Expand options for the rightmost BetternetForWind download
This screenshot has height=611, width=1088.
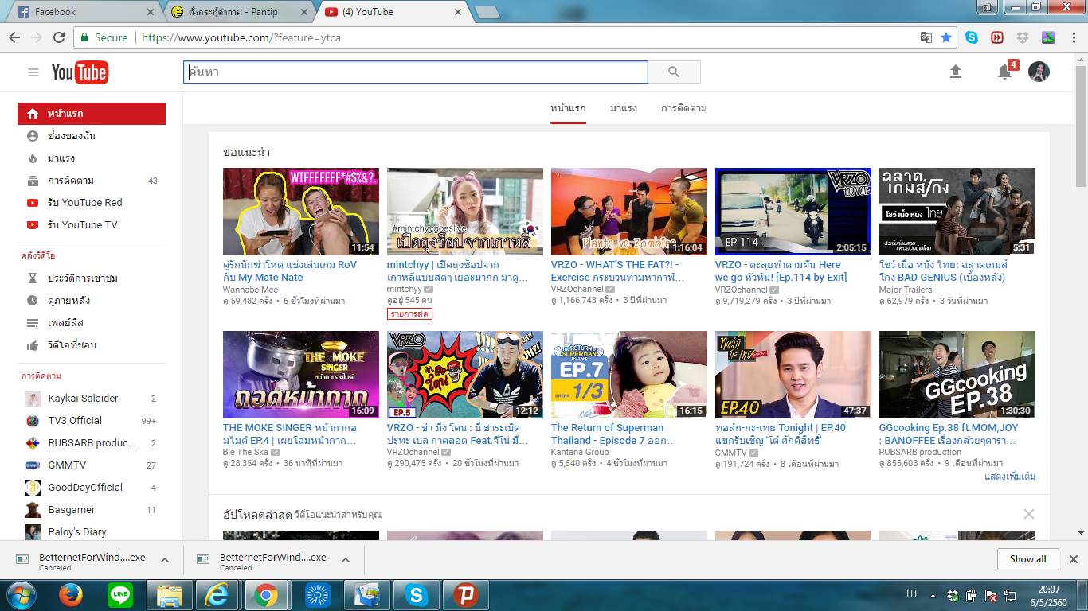pos(346,560)
